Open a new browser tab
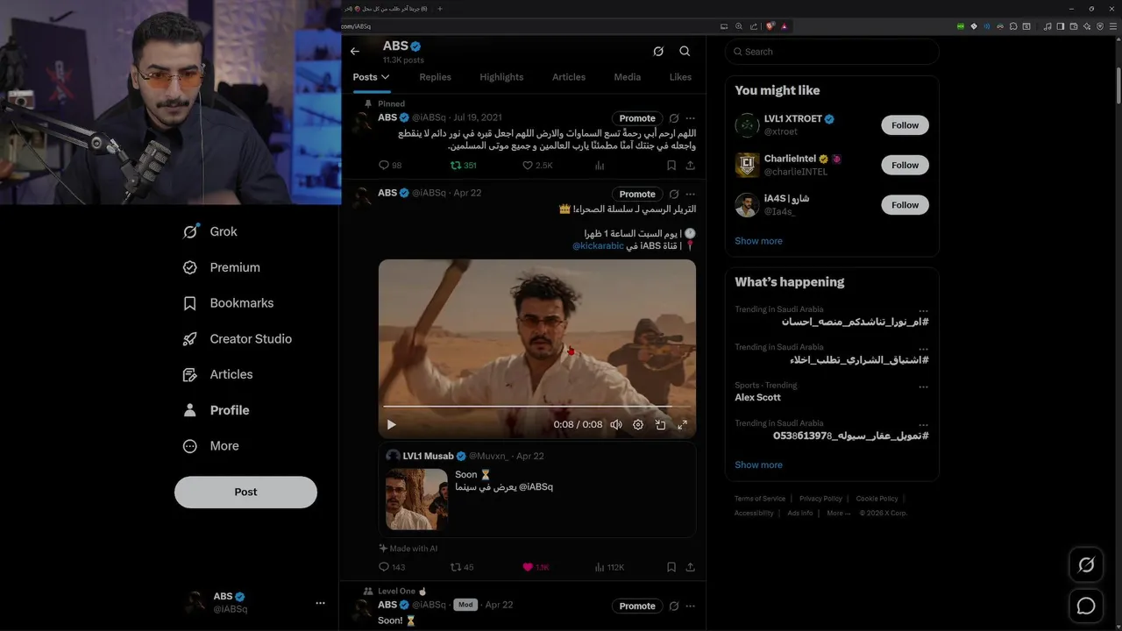 [x=440, y=9]
